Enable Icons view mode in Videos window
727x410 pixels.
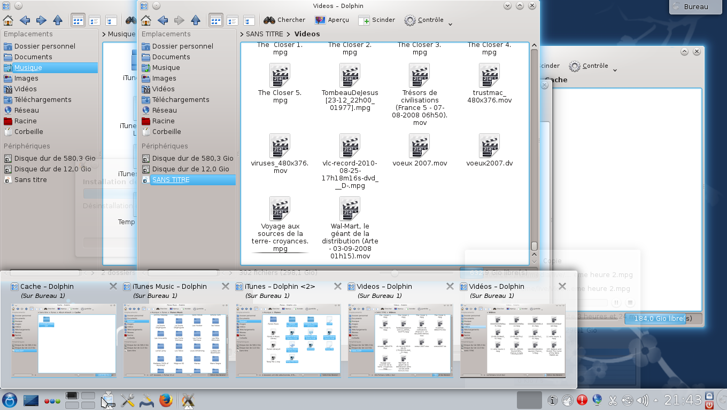216,20
